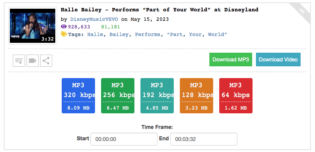Click the Time Frame label
The width and height of the screenshot is (315, 152).
157,127
